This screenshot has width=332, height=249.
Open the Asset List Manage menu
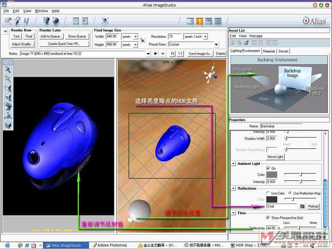(x=256, y=36)
